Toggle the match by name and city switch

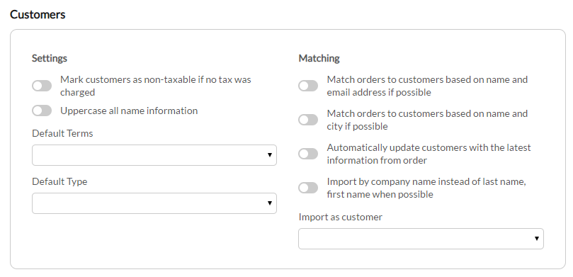click(308, 120)
